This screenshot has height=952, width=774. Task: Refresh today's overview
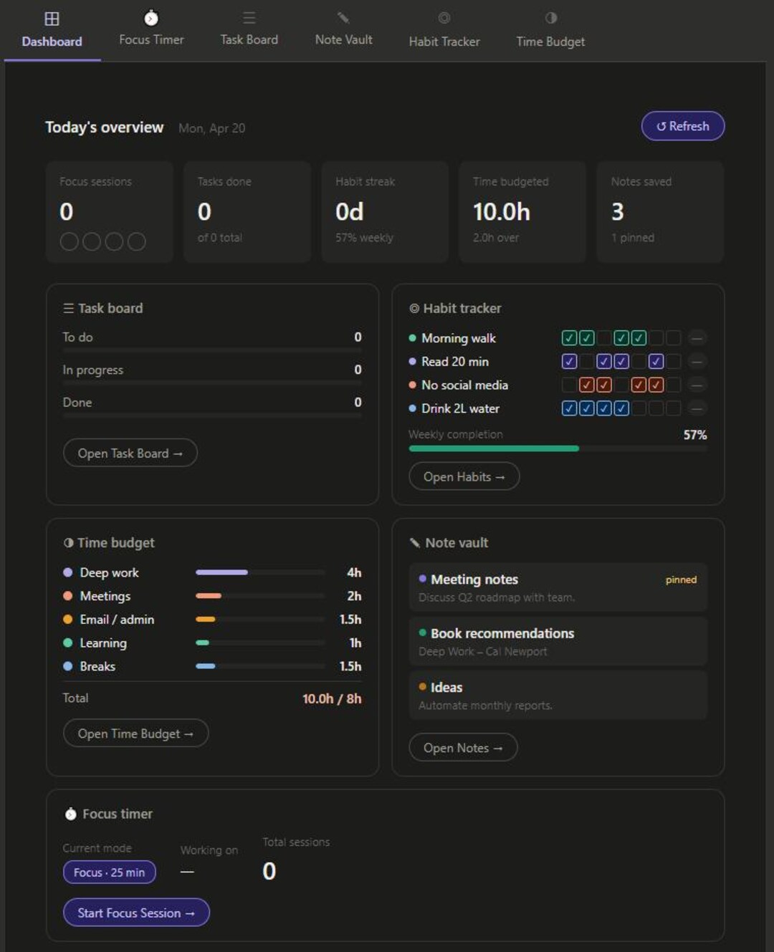[683, 126]
